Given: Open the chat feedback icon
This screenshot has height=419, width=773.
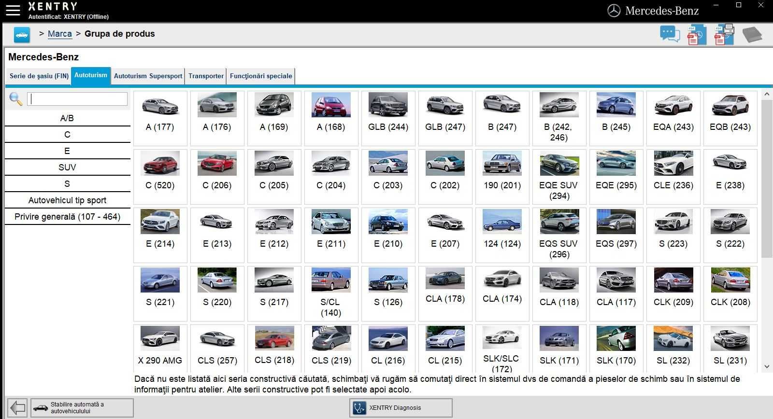Looking at the screenshot, I should coord(670,34).
